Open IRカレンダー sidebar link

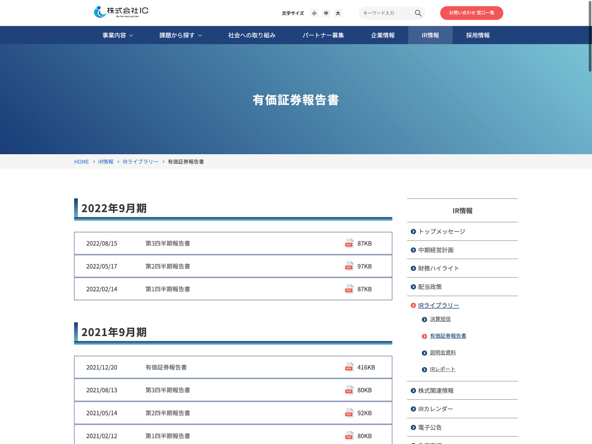click(435, 409)
